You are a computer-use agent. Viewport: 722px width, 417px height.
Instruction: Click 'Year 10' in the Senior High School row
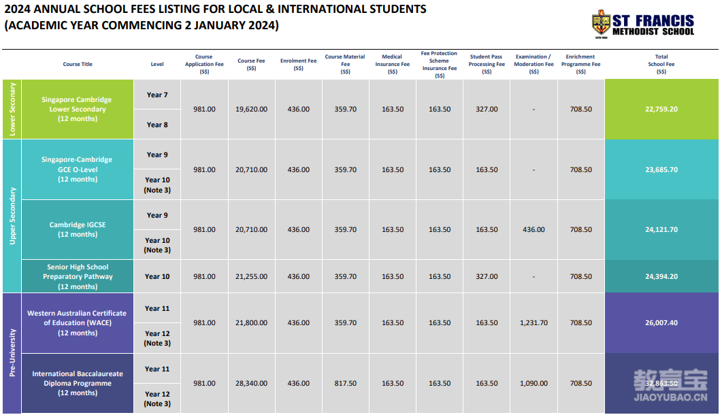(x=157, y=277)
